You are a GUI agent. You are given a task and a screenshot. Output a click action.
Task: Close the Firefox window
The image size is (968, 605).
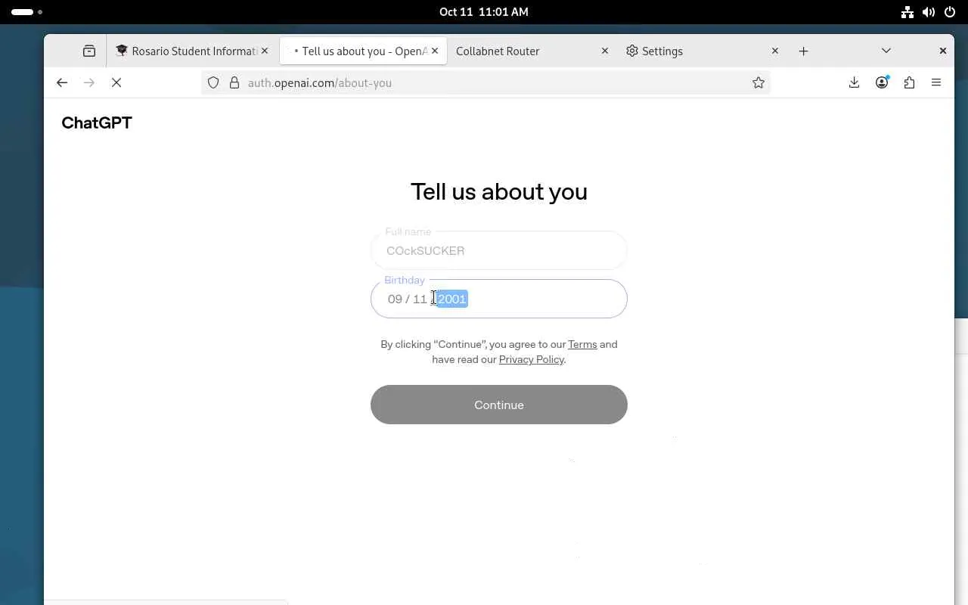(x=942, y=51)
